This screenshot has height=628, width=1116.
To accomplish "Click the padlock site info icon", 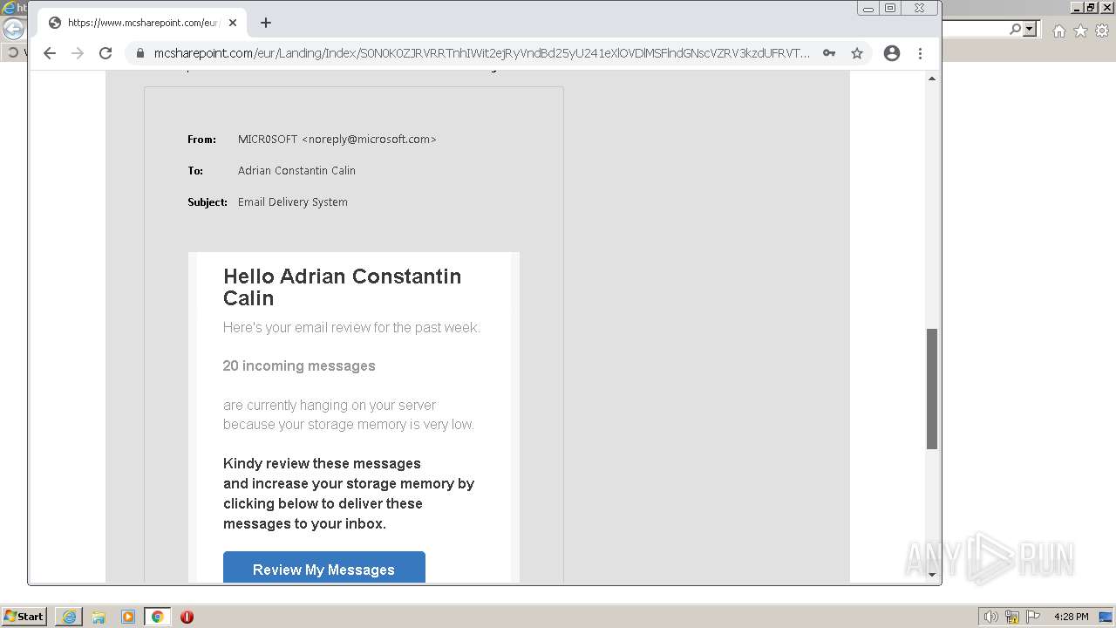I will point(139,53).
